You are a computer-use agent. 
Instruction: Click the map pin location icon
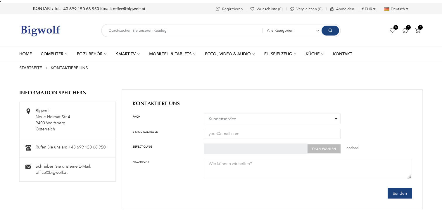[x=28, y=111]
